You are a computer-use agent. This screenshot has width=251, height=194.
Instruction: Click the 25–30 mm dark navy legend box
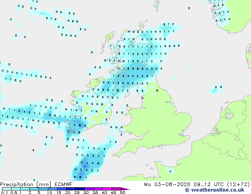80,189
